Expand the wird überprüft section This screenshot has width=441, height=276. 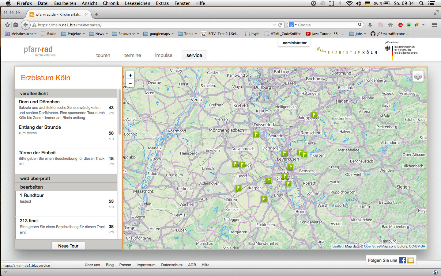click(x=66, y=178)
